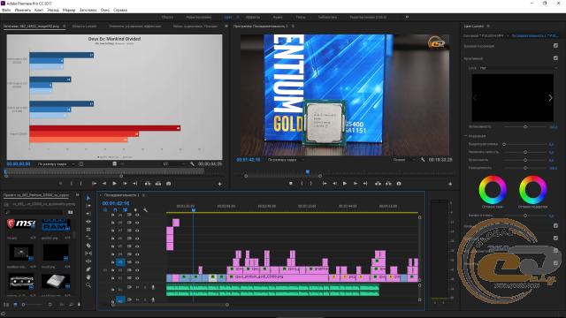Open Program monitor zoom level dropdown
566x318 pixels.
[286, 159]
